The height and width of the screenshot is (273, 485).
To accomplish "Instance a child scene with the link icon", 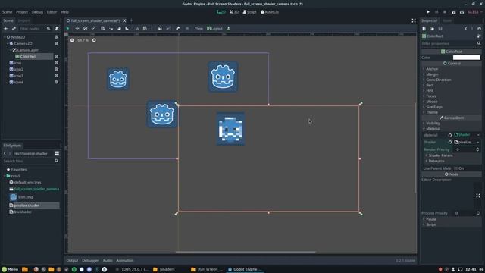I will coord(14,29).
